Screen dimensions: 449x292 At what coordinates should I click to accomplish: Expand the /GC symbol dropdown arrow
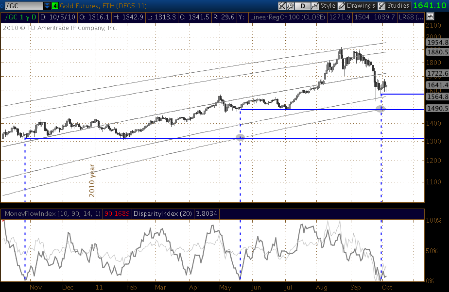pyautogui.click(x=47, y=6)
